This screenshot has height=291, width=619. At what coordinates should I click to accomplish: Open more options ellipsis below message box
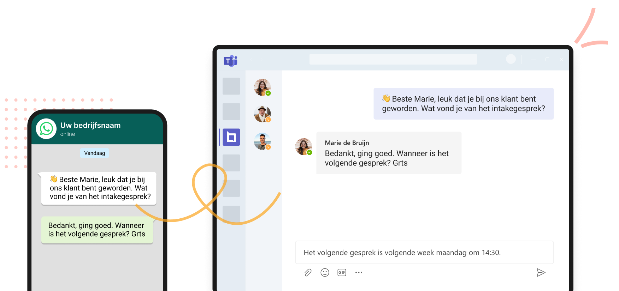pos(359,273)
